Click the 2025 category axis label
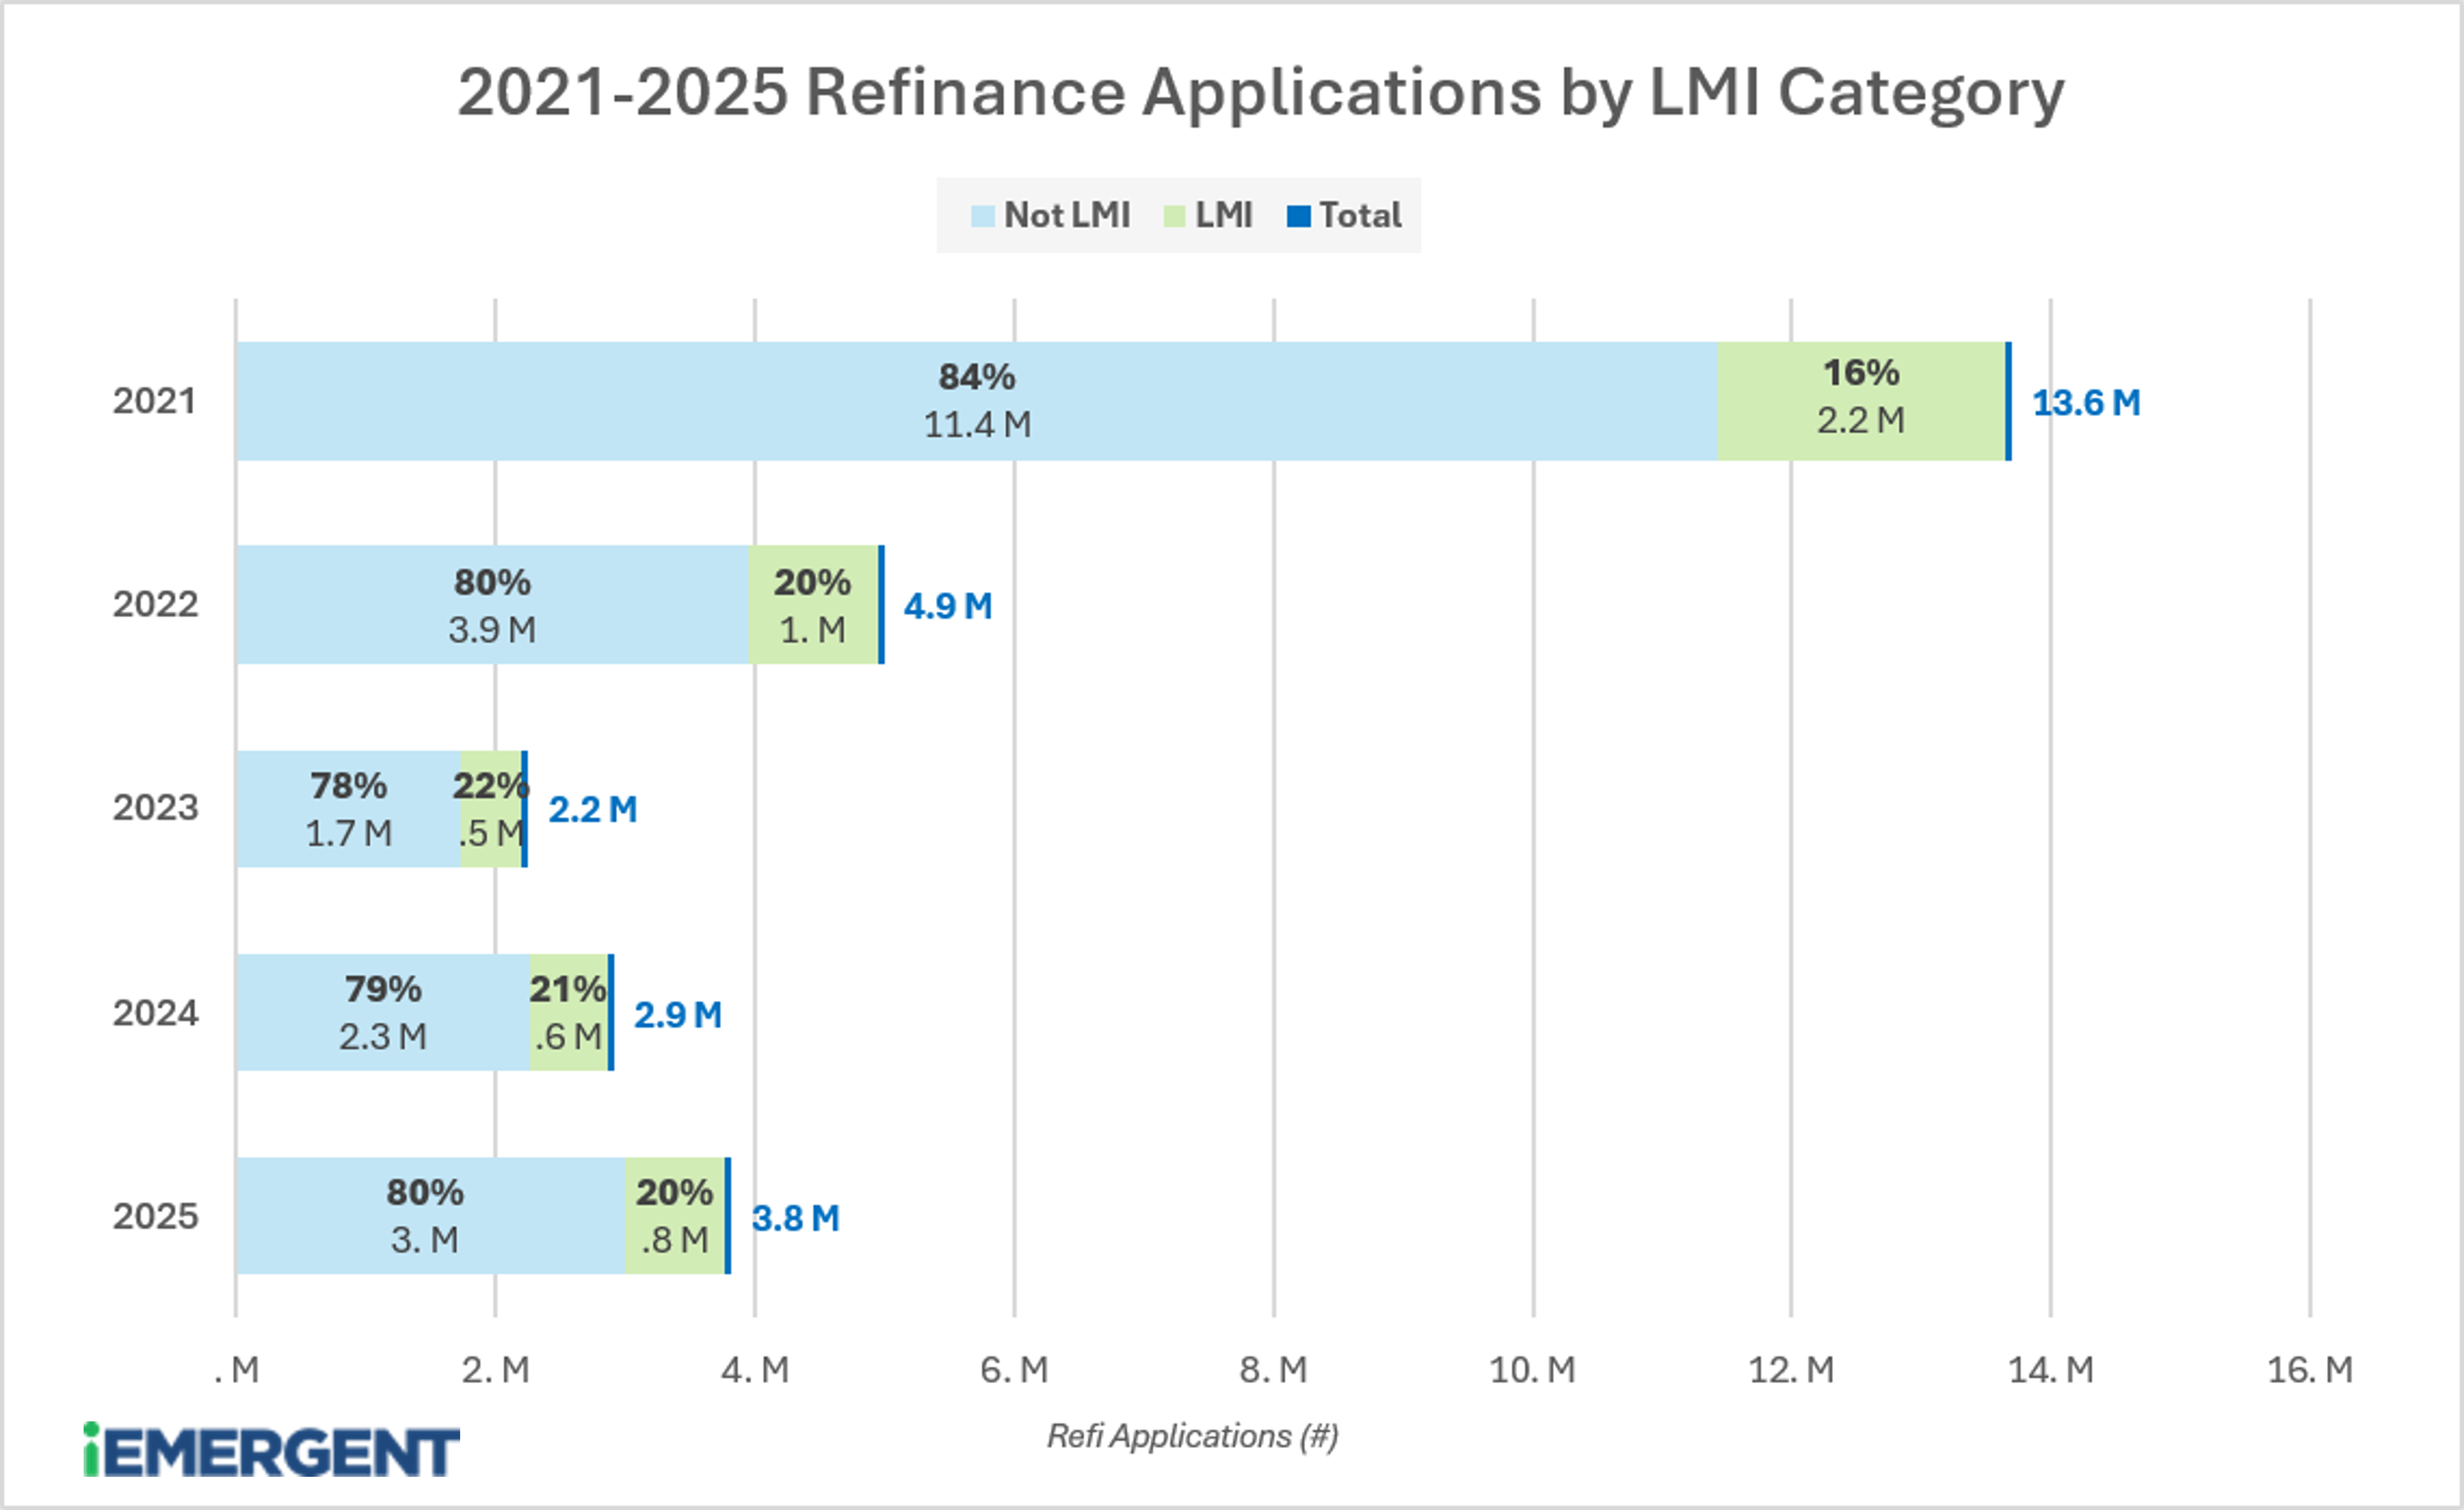 (155, 1216)
